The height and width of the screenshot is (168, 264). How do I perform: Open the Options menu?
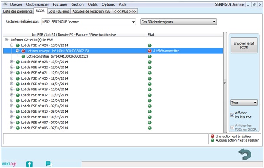[108, 4]
